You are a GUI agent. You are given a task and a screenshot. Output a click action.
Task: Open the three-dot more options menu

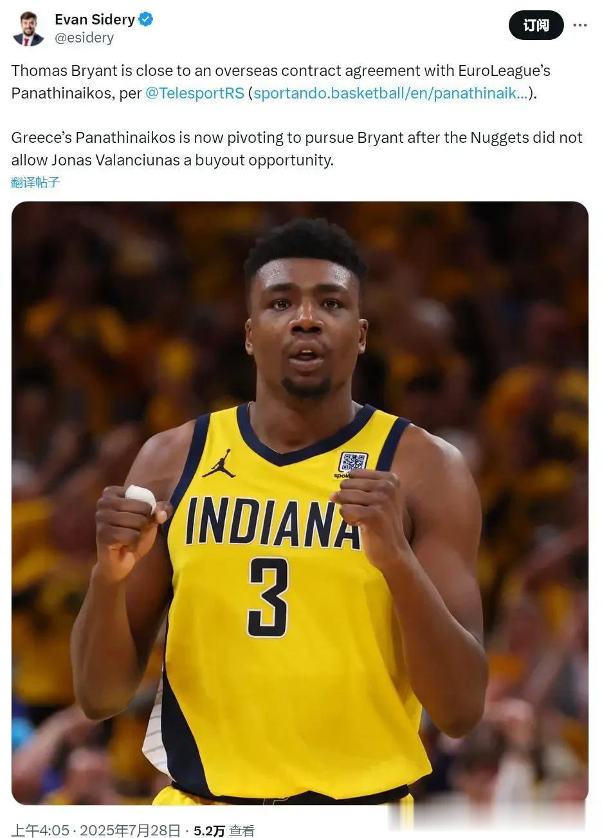(x=579, y=25)
